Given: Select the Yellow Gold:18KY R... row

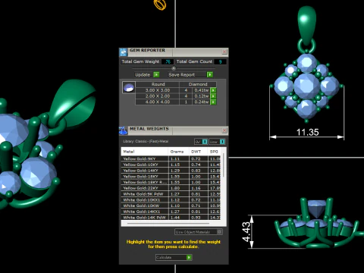Looking at the screenshot, I should click(x=171, y=182).
